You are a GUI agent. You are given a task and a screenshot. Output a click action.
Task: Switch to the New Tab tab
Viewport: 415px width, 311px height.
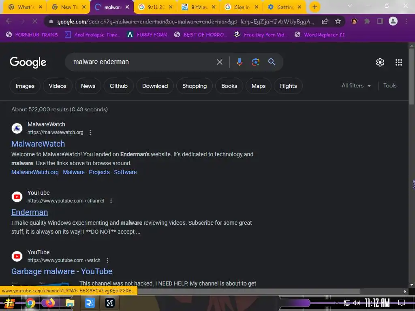[69, 7]
